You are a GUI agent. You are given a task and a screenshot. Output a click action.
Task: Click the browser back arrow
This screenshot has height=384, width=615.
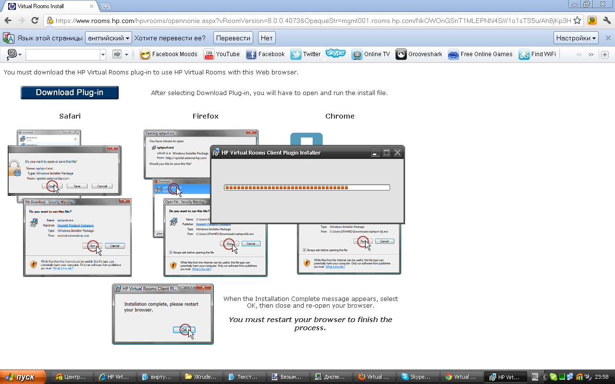tap(8, 21)
